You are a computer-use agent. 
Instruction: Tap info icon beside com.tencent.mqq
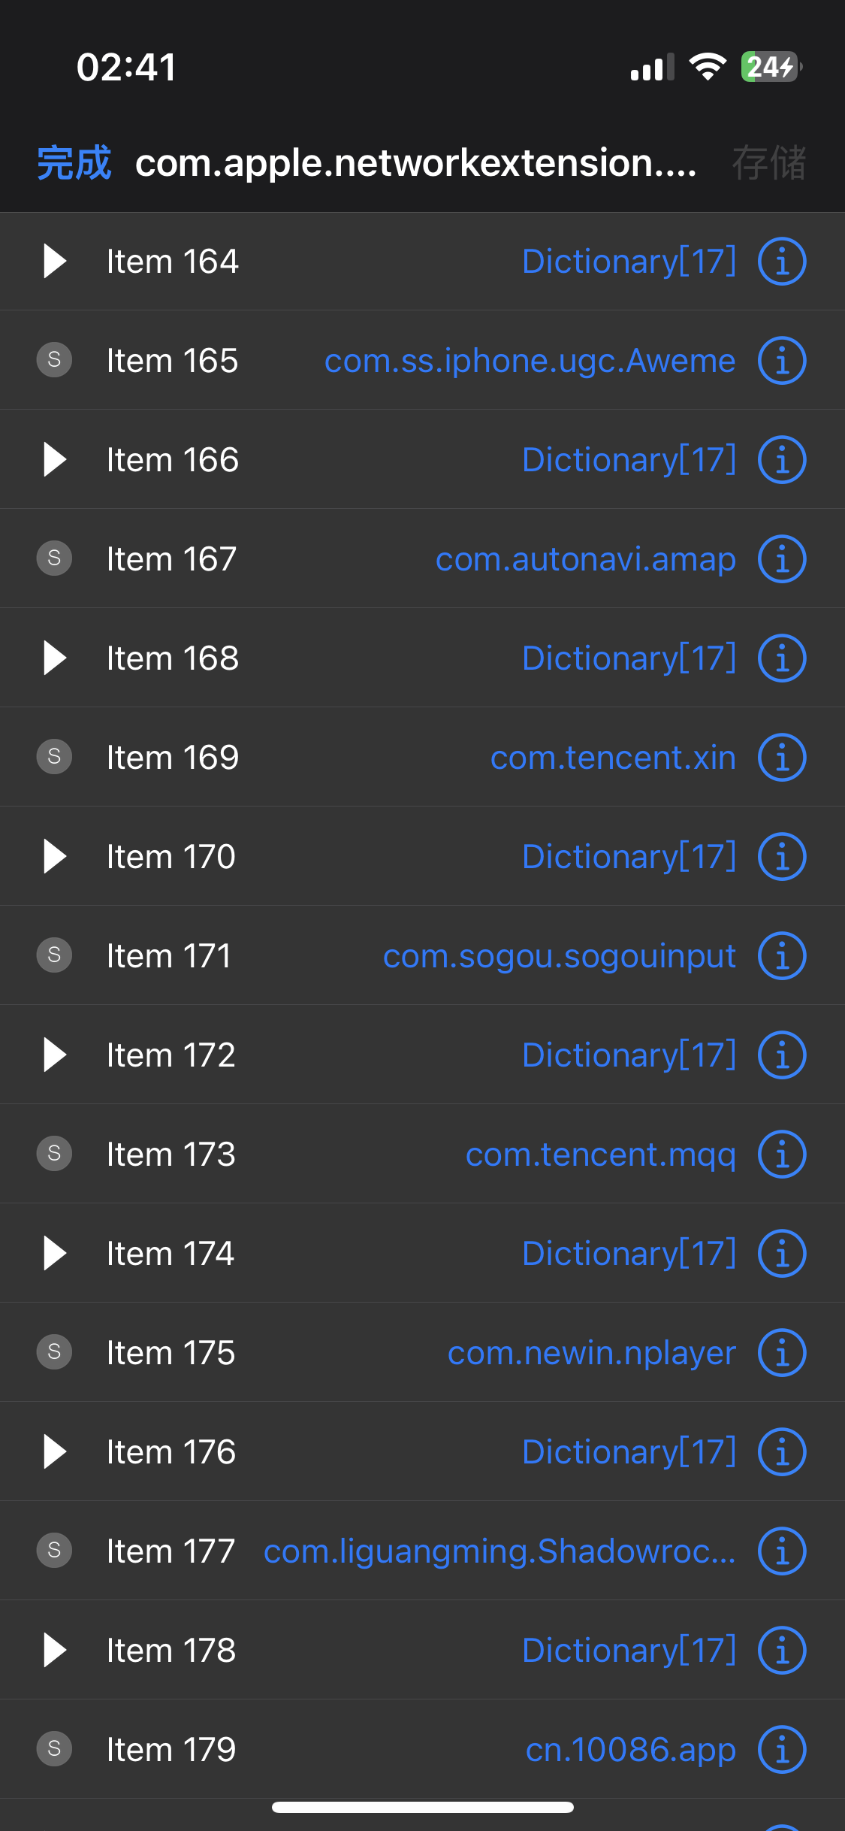coord(781,1155)
